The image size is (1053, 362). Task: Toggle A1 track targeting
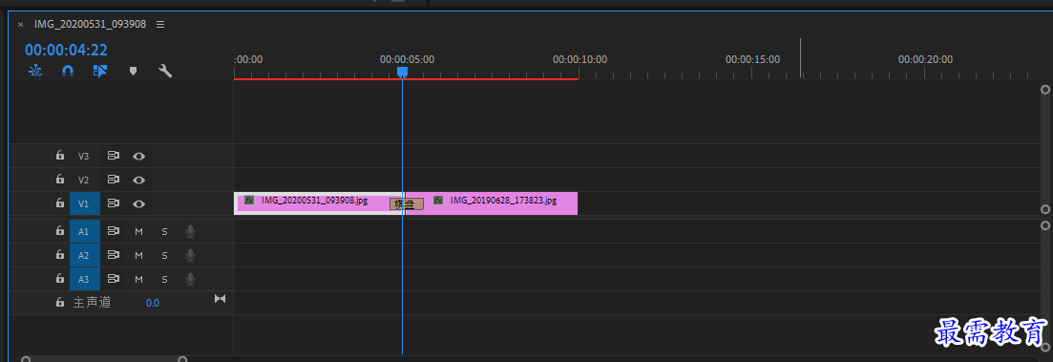pos(84,232)
